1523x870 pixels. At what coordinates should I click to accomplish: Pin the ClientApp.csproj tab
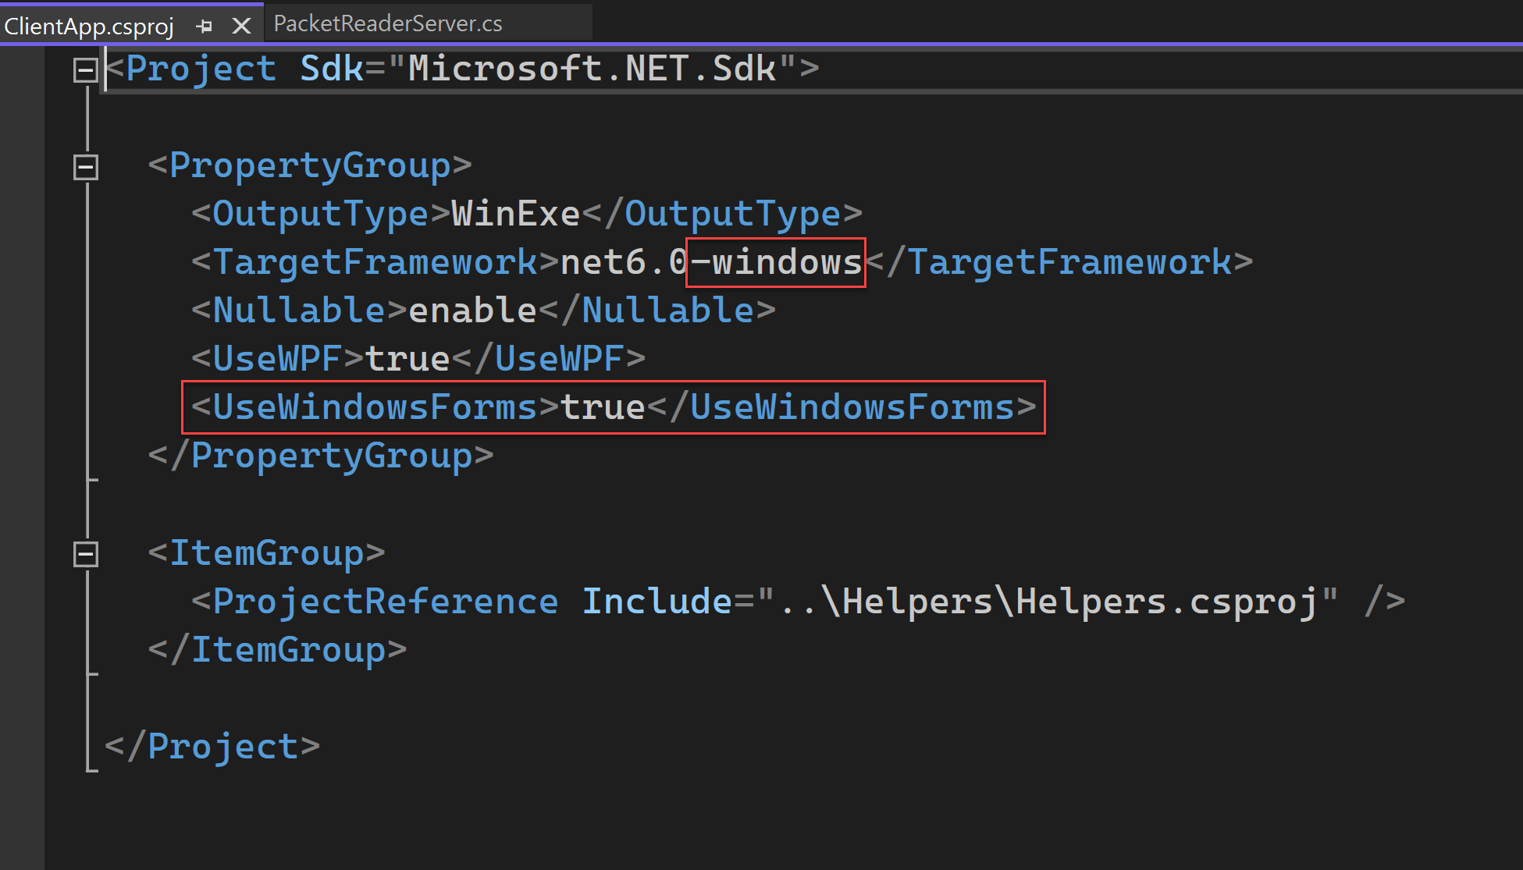point(205,24)
